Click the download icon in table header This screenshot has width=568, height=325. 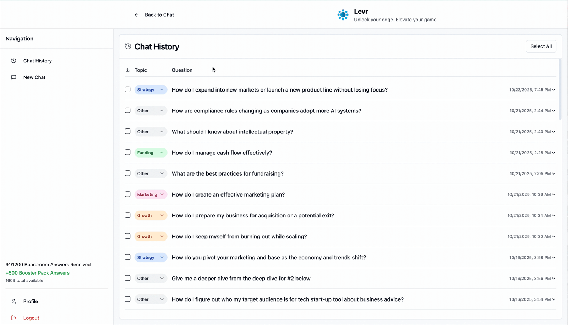(127, 70)
